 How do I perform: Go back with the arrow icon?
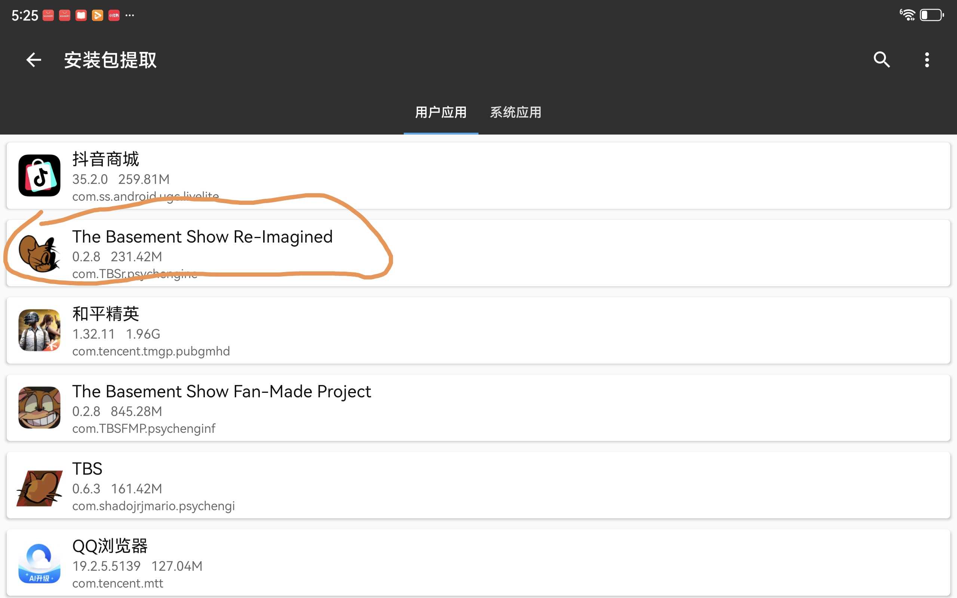(x=34, y=60)
